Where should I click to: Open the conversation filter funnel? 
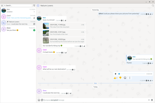pyautogui.click(x=34, y=6)
